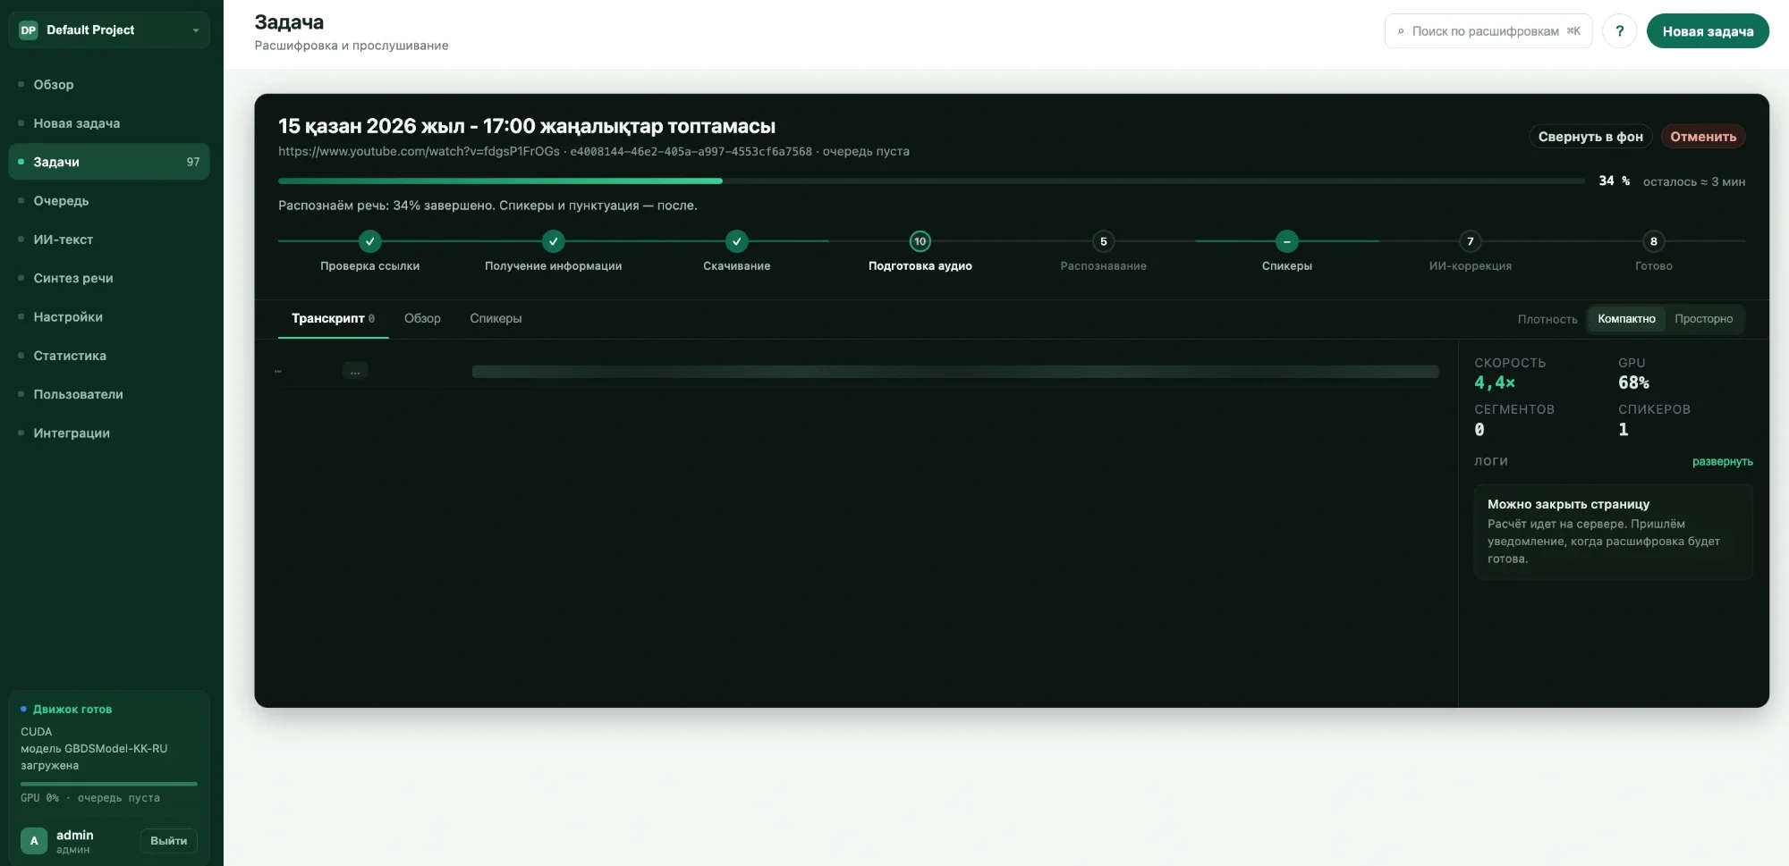The height and width of the screenshot is (866, 1789).
Task: Click the Подготовка аудио step circle
Action: (x=920, y=241)
